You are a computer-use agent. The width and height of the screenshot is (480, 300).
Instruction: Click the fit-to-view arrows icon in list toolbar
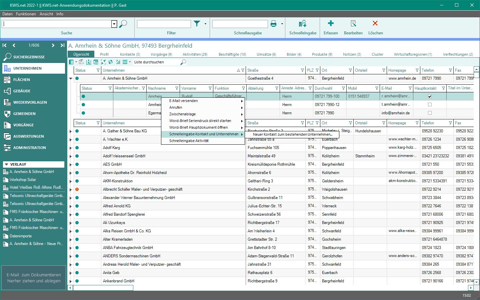(103, 62)
